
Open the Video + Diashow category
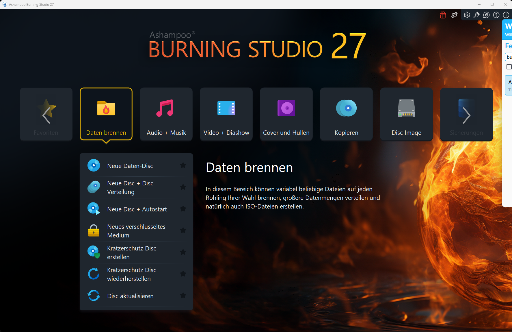[226, 114]
